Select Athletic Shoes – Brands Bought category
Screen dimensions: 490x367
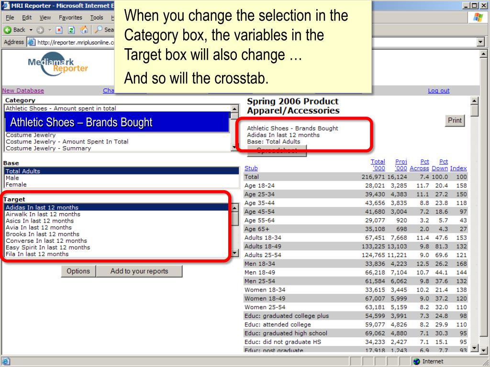click(118, 122)
